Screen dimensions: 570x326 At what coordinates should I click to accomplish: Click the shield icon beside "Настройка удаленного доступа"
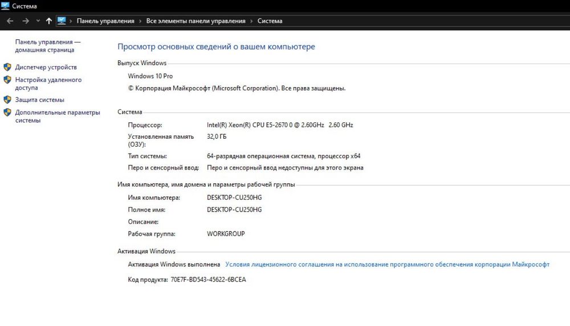coord(7,80)
